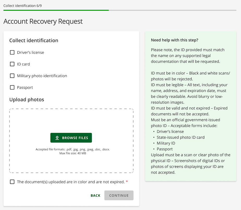Click the BACK button
Image resolution: width=241 pixels, height=210 pixels.
pyautogui.click(x=95, y=195)
